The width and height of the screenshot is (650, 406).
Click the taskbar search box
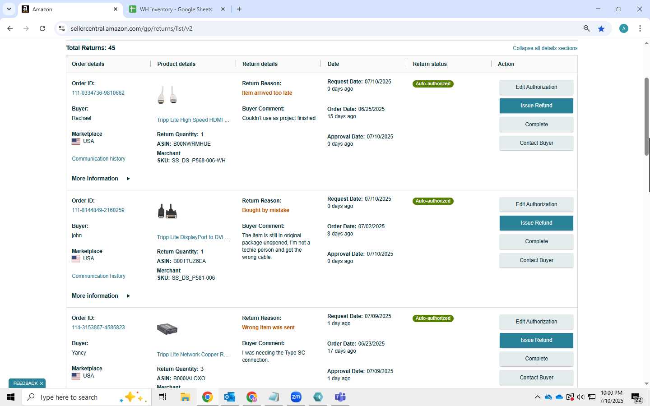(x=87, y=397)
